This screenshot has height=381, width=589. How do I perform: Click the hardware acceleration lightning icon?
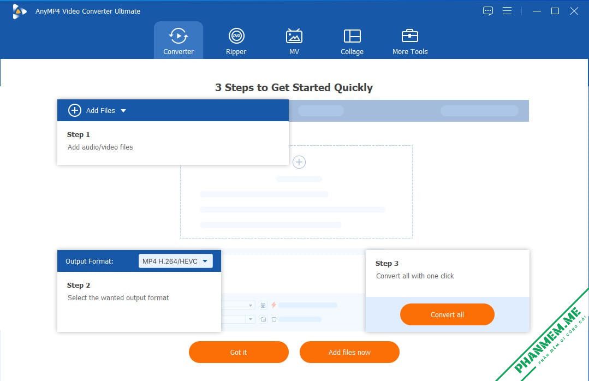[x=274, y=305]
